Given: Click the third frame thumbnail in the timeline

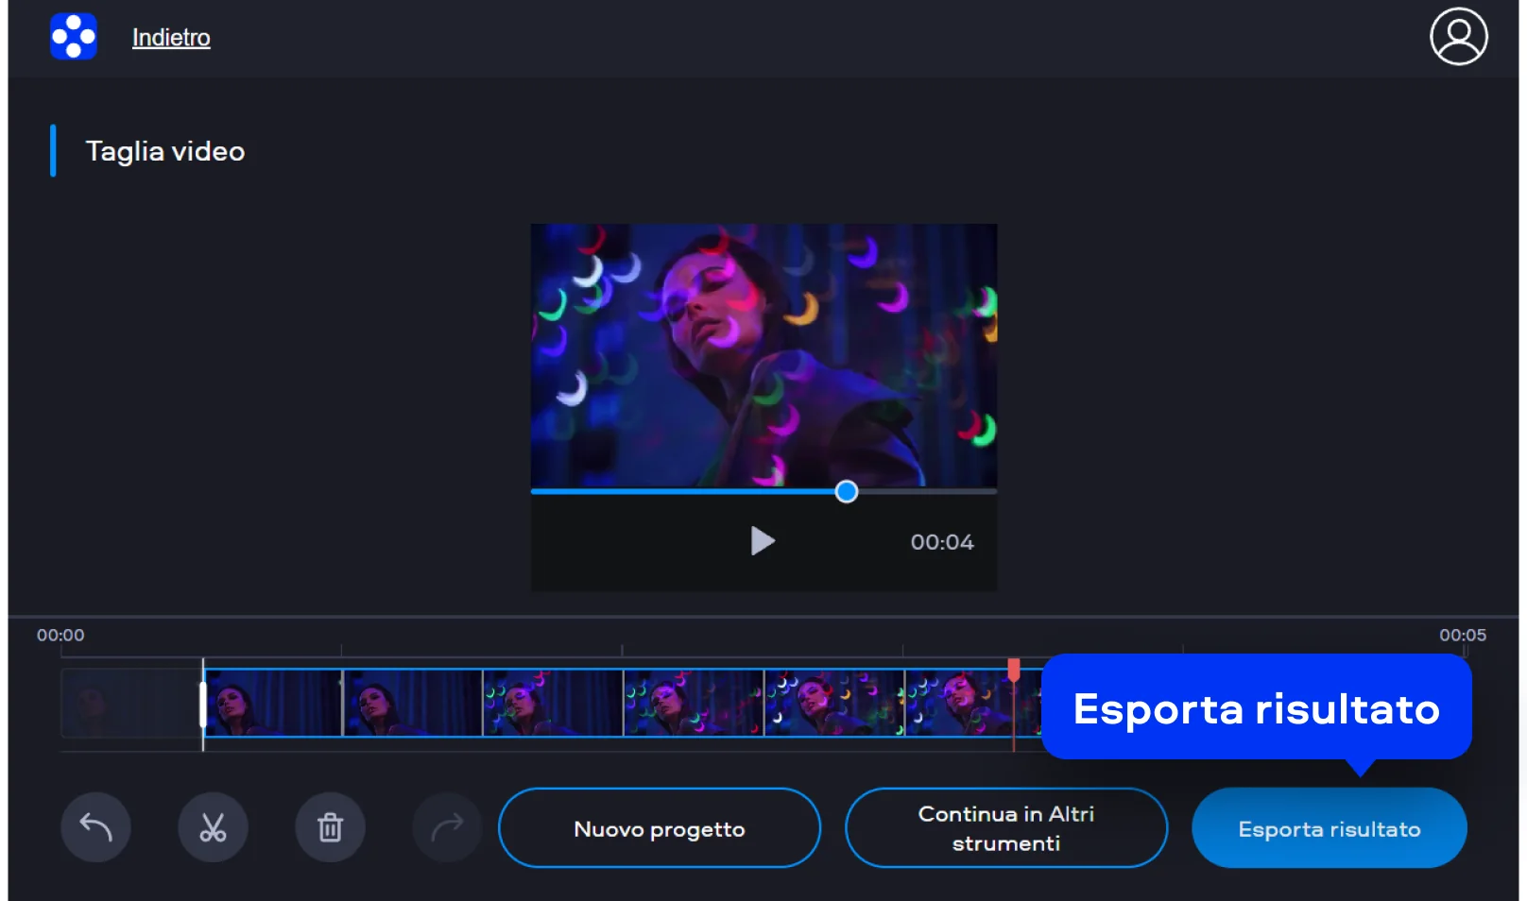Looking at the screenshot, I should 553,704.
